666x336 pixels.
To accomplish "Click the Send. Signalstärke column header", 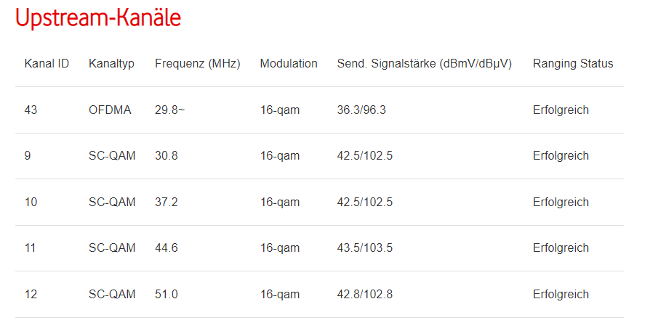I will coord(424,64).
